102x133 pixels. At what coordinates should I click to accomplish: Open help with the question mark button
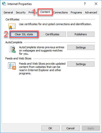[85, 4]
